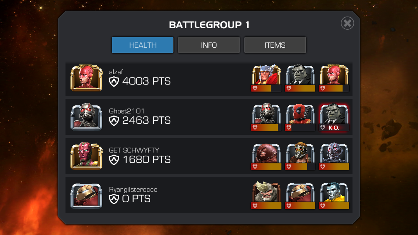
Task: Click GET SCHWYFTY's Vision profile portrait
Action: [x=86, y=156]
